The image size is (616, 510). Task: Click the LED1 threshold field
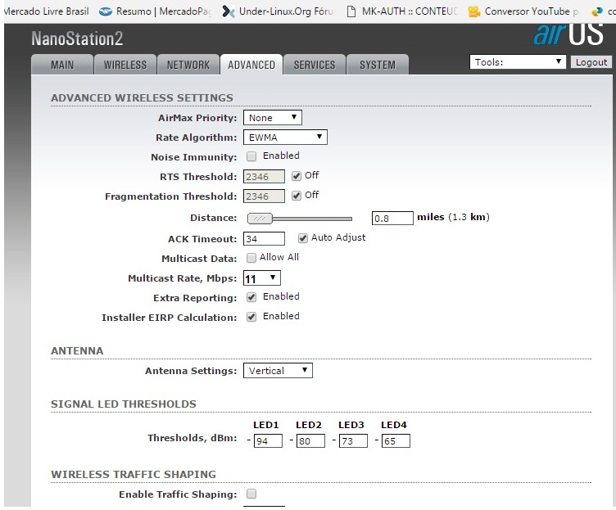pos(268,441)
